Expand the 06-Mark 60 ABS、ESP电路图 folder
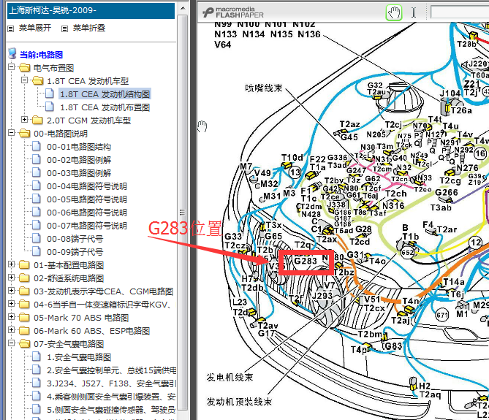489x420 pixels. tap(11, 329)
